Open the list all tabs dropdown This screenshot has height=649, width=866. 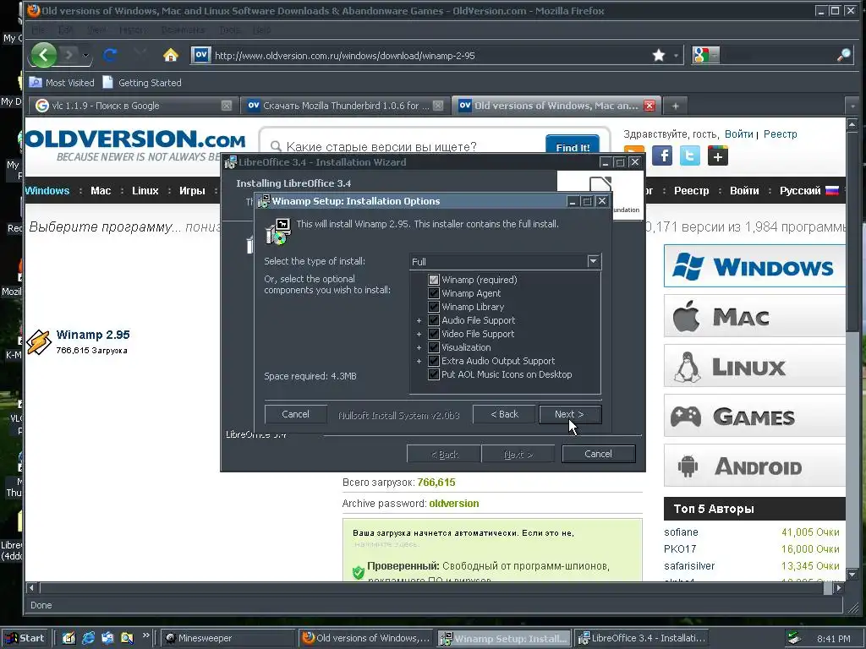[852, 106]
